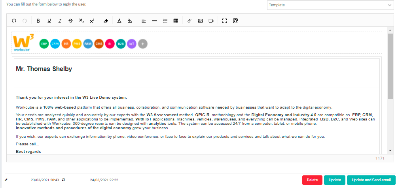Viewport: 398px width, 188px height.
Task: Apply Superscript formatting
Action: click(92, 21)
